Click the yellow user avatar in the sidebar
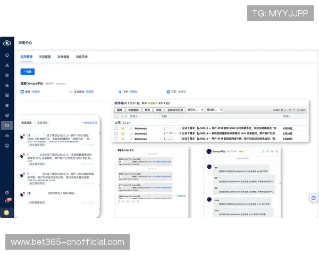319x255 pixels. 6,212
